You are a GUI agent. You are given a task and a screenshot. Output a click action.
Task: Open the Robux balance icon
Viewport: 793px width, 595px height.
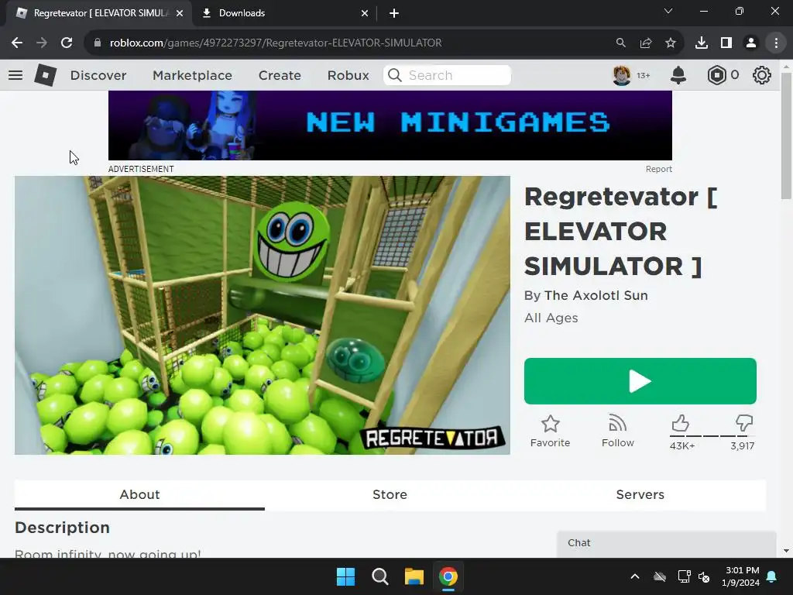716,75
